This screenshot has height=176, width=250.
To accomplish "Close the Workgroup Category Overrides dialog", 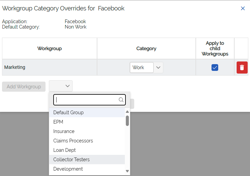I will click(243, 8).
